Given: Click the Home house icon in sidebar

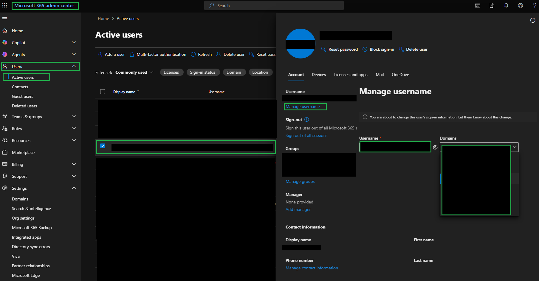Looking at the screenshot, I should click(5, 31).
